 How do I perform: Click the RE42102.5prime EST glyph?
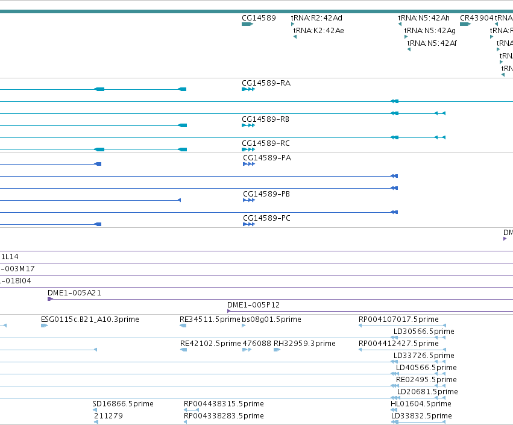pos(183,350)
